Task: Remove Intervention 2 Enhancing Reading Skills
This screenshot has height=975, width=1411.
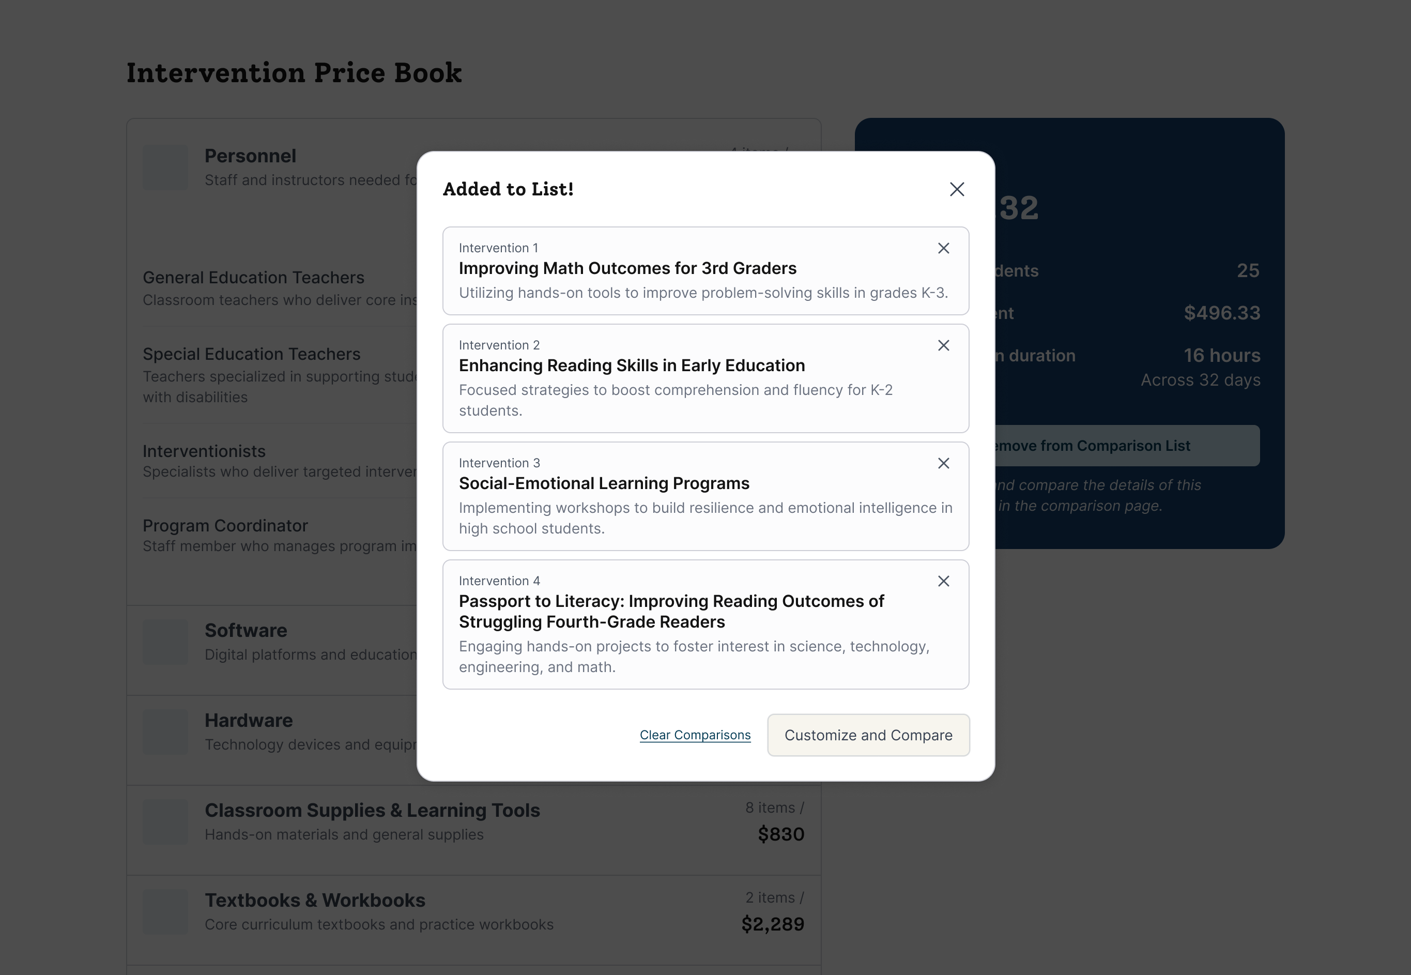Action: [943, 345]
